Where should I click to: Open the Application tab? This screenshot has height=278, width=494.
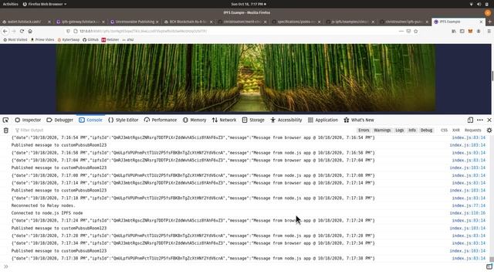[323, 120]
